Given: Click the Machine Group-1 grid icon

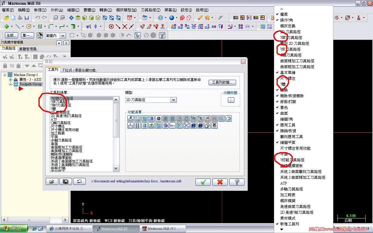Looking at the screenshot, I should (x=10, y=75).
